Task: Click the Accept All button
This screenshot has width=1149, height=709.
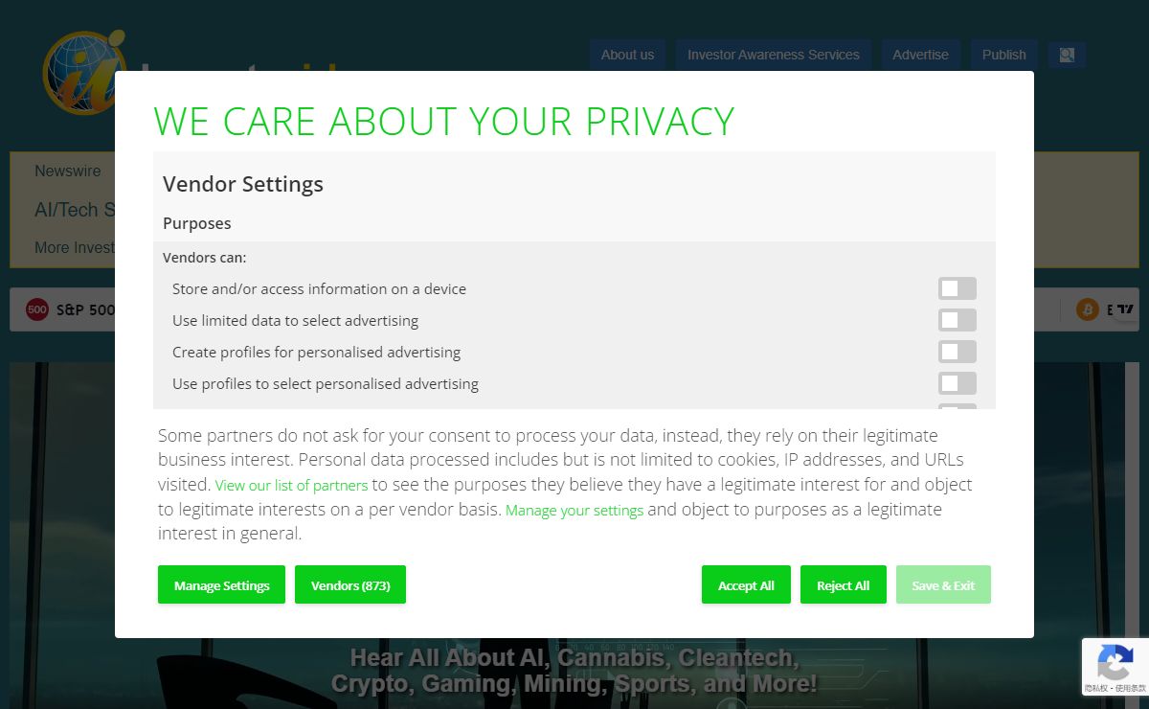Action: [x=746, y=584]
